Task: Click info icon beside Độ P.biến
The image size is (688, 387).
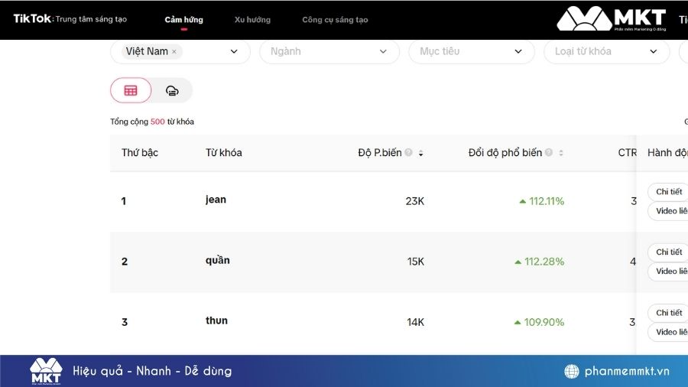Action: tap(408, 153)
